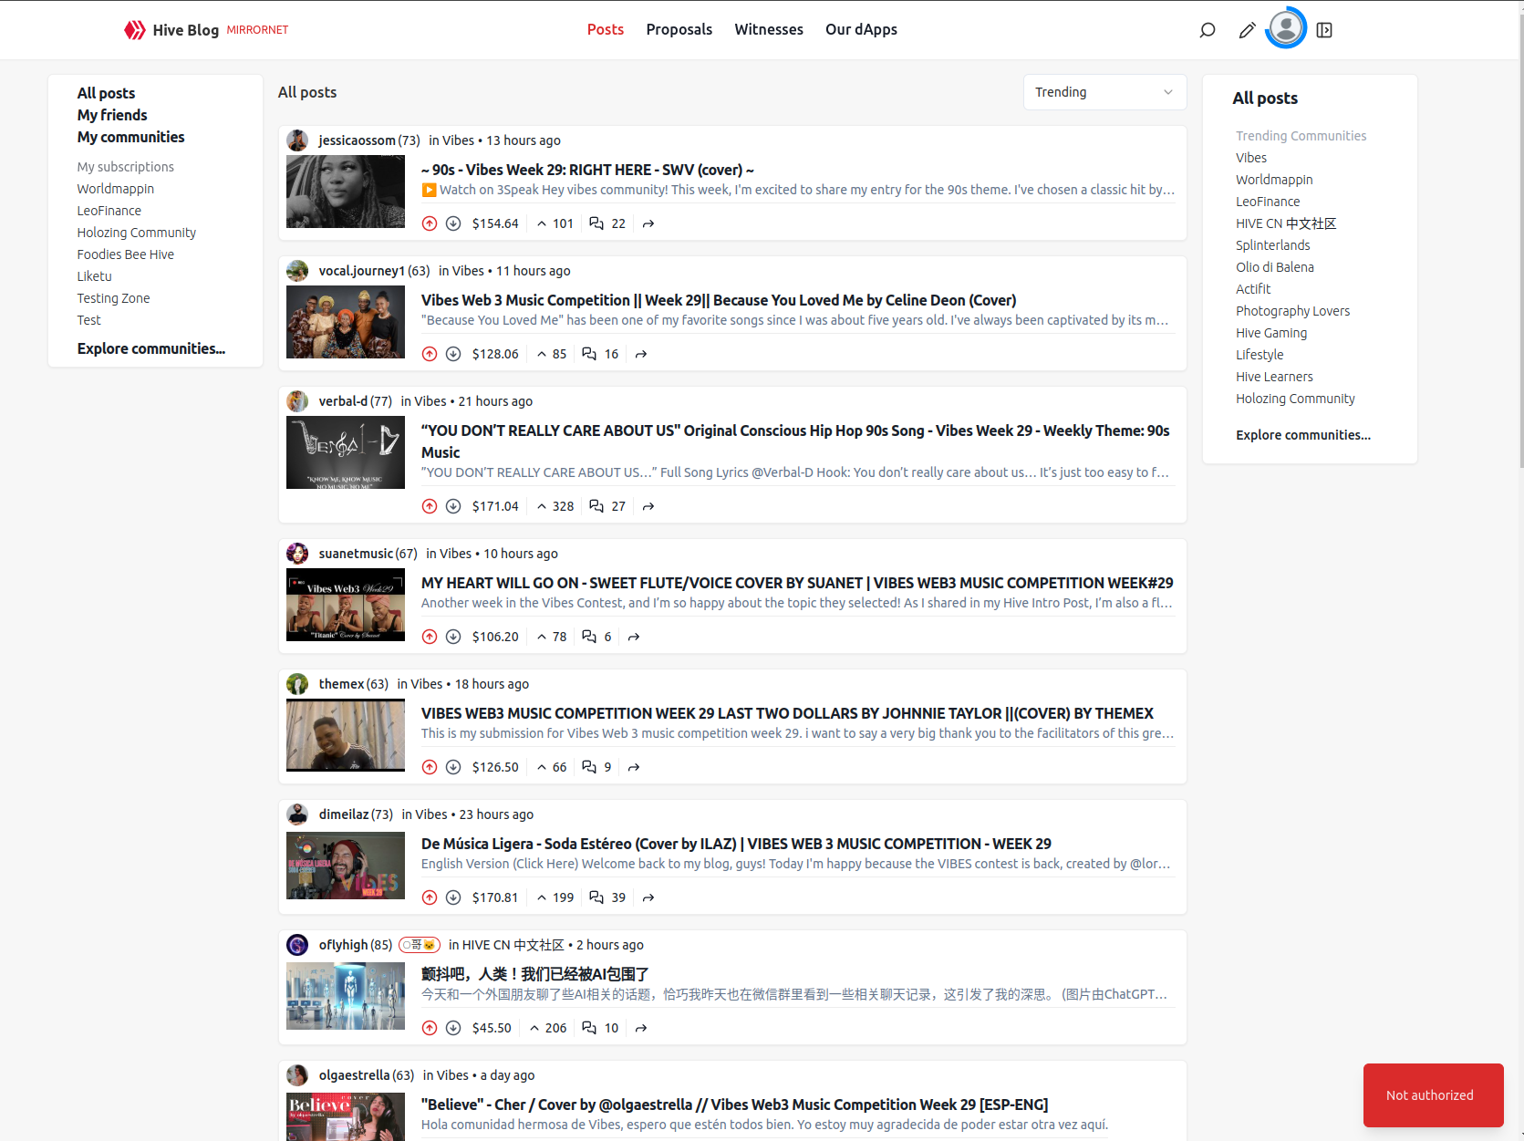Open the Witnesses menu item
The height and width of the screenshot is (1141, 1524).
click(x=768, y=29)
